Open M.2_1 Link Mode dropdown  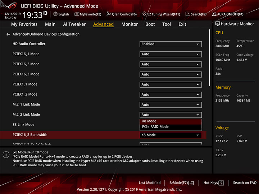tap(171, 105)
